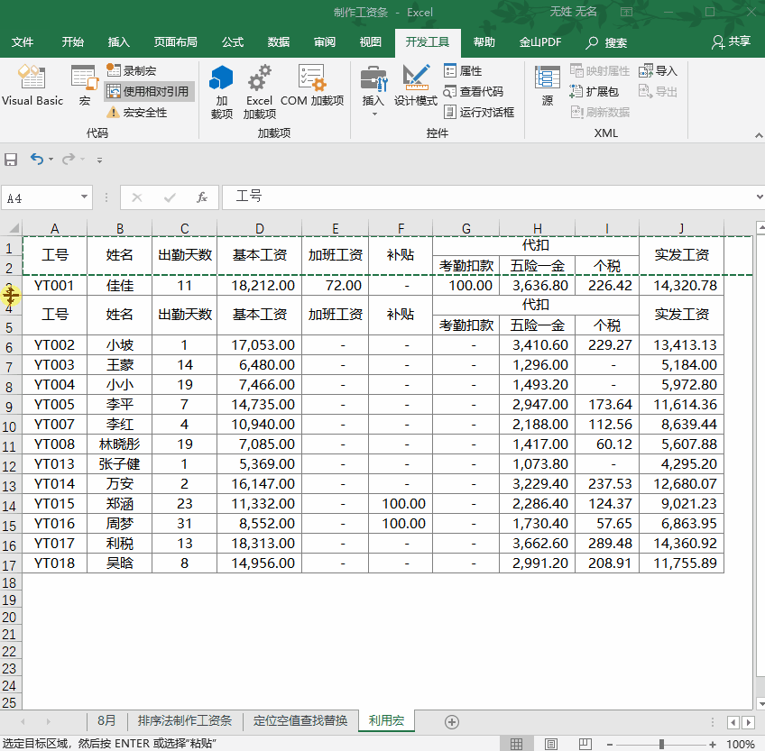Open the 宏 macros dialog
The image size is (765, 751).
pyautogui.click(x=85, y=86)
